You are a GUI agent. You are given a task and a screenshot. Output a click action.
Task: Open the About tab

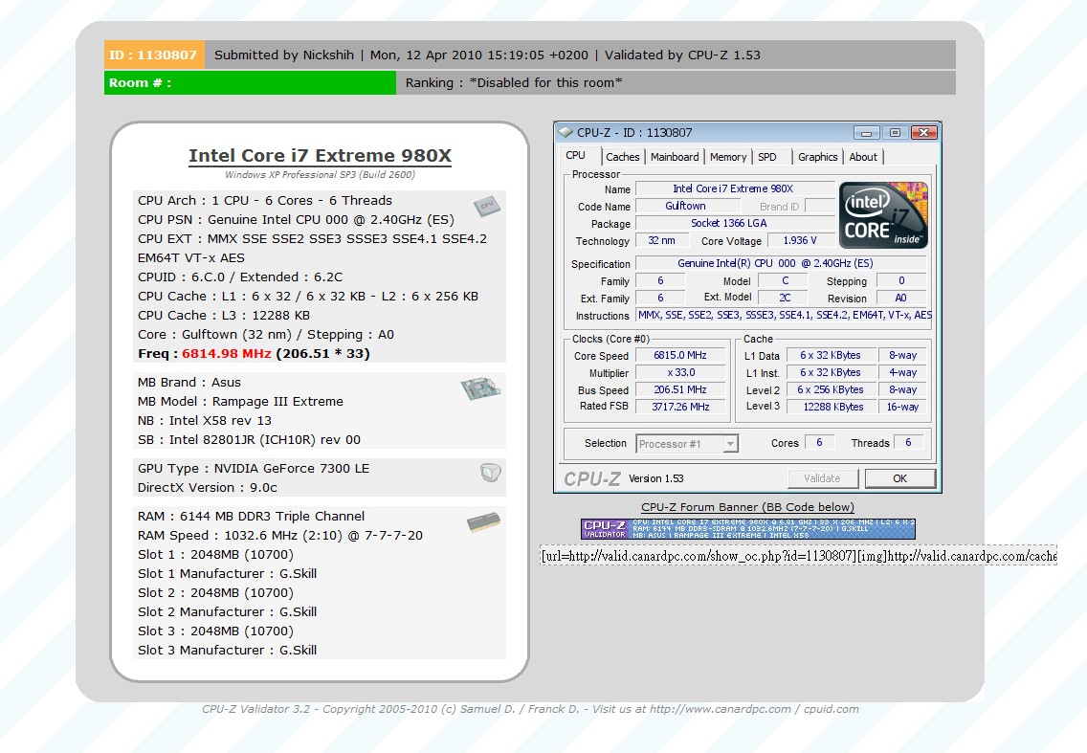click(863, 157)
